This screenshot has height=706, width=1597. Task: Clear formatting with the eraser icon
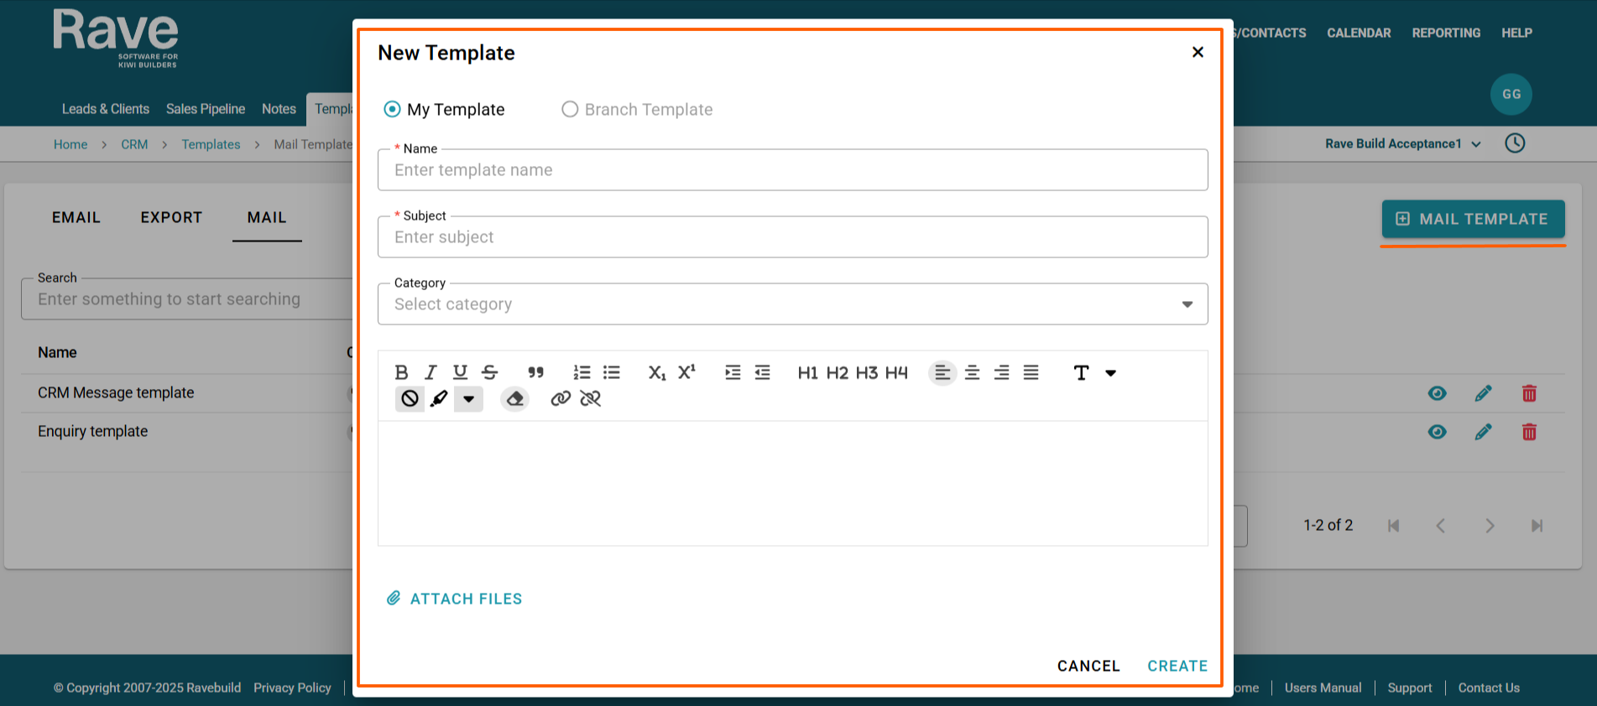click(x=514, y=398)
